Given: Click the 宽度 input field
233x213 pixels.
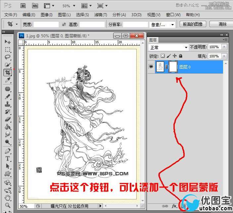Looking at the screenshot, I should click(x=46, y=24).
